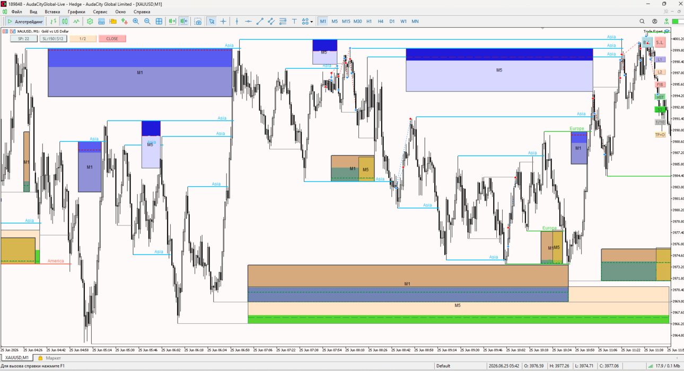Click the FIB button on chart
Viewport: 684px width, 371px height.
(x=660, y=85)
